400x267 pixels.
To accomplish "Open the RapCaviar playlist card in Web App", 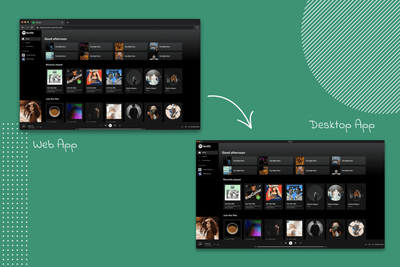I will [75, 81].
